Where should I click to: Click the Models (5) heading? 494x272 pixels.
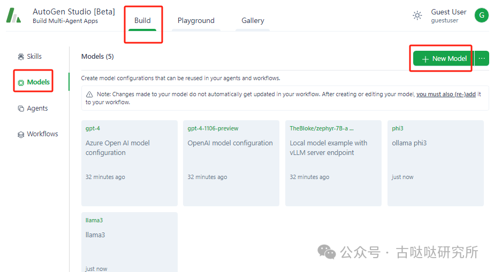[x=97, y=57]
